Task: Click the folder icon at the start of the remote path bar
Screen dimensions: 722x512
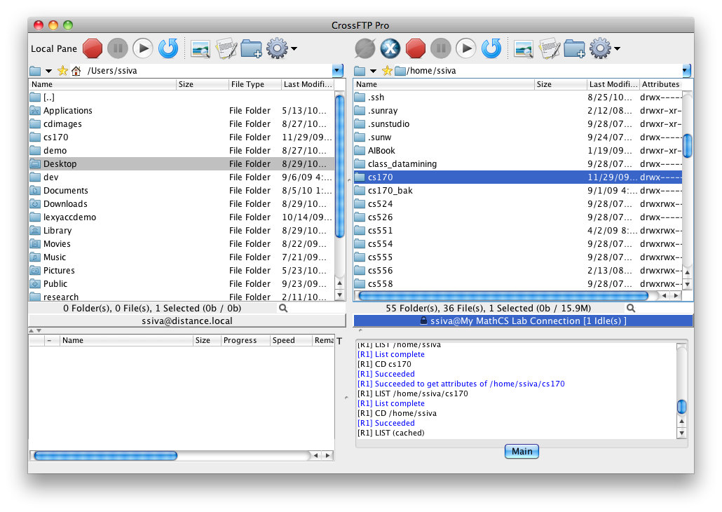Action: point(360,71)
